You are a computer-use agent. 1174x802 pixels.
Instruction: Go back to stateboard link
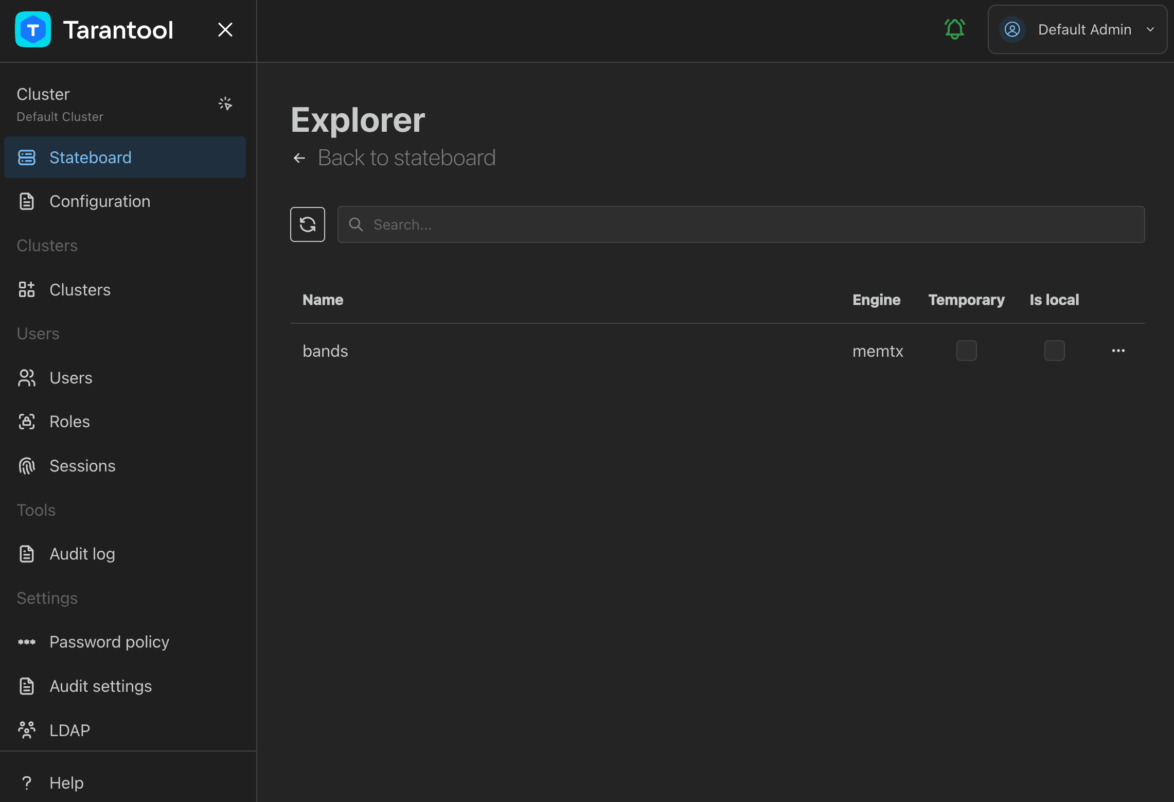click(406, 158)
